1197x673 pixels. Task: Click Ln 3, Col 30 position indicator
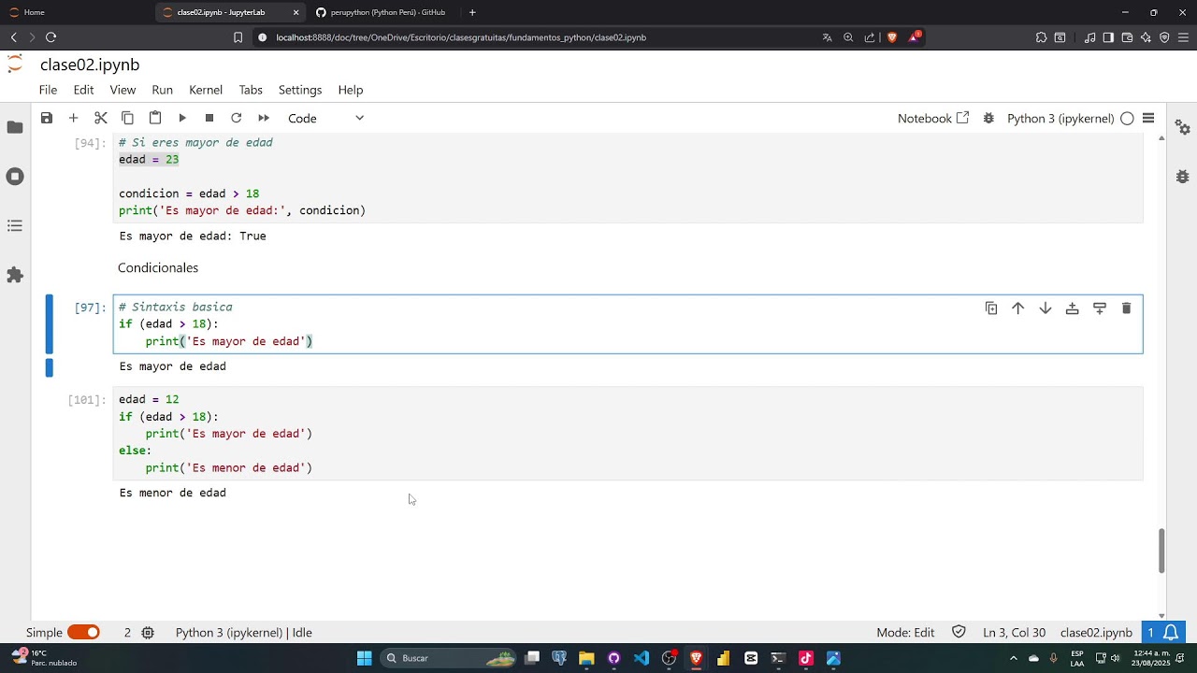tap(1015, 633)
